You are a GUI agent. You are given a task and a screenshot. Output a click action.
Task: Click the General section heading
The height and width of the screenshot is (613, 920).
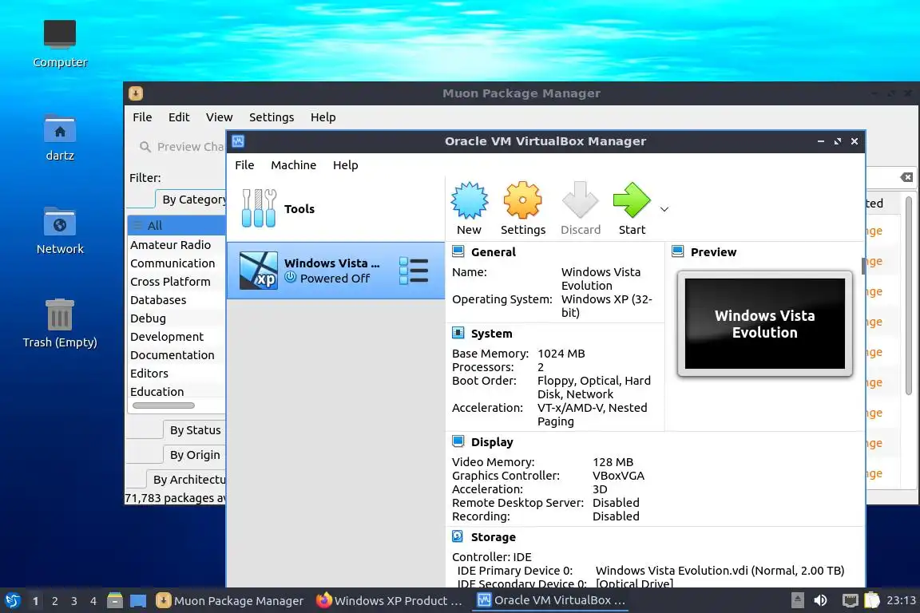click(494, 252)
